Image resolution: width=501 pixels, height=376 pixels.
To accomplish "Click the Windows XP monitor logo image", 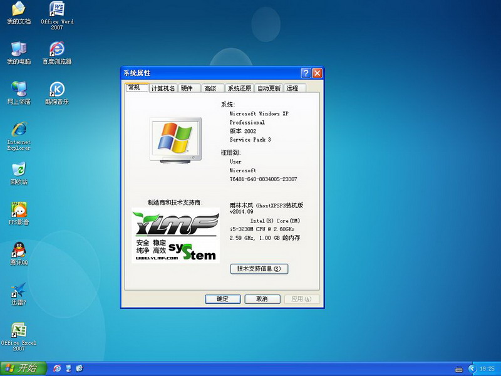I will click(175, 140).
